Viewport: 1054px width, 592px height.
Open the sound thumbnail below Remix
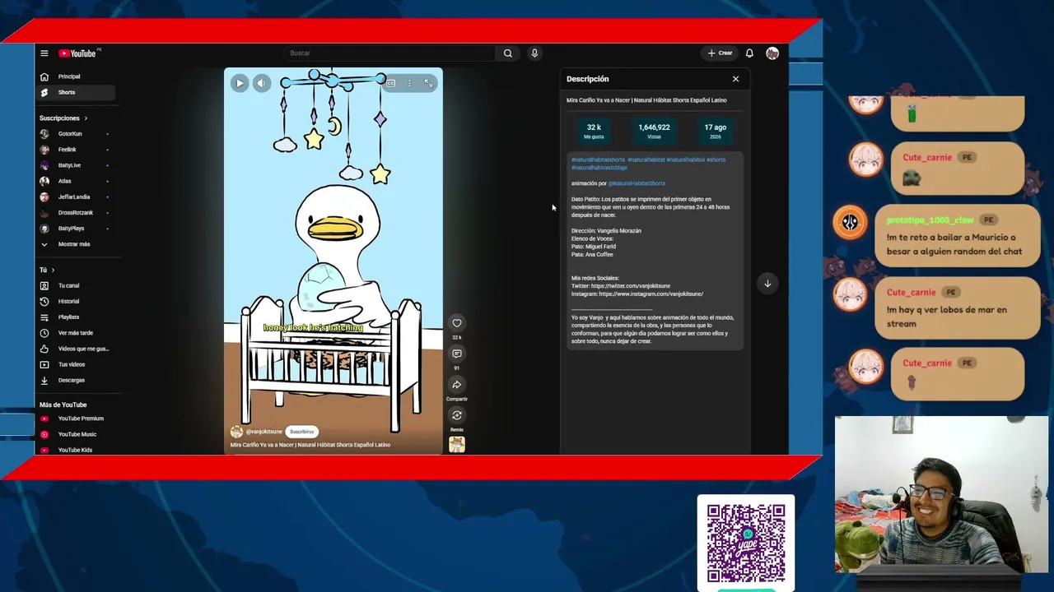pos(457,445)
